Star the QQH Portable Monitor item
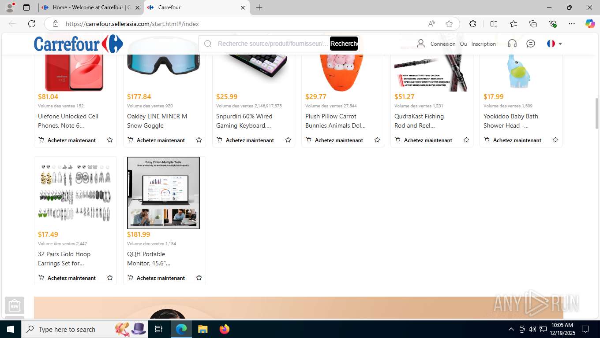This screenshot has width=600, height=338. click(x=199, y=278)
